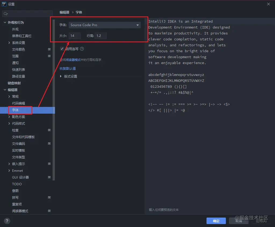Expand the 配色方案 tree node
This screenshot has width=275, height=227.
[9, 117]
